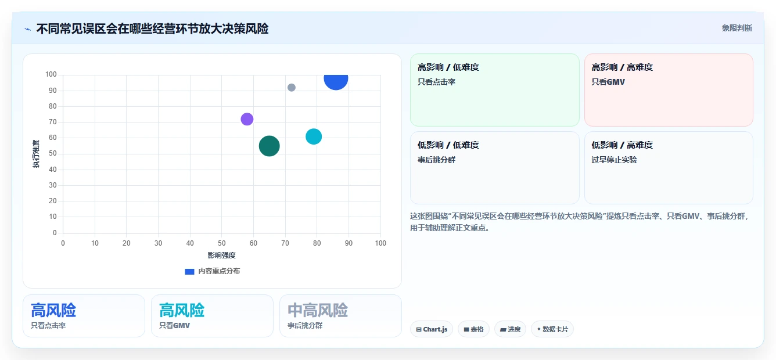The image size is (776, 360).
Task: Click 只看GMV text in pink quadrant
Action: 608,82
